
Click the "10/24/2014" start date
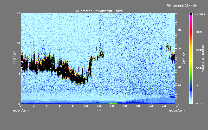pyautogui.click(x=21, y=110)
